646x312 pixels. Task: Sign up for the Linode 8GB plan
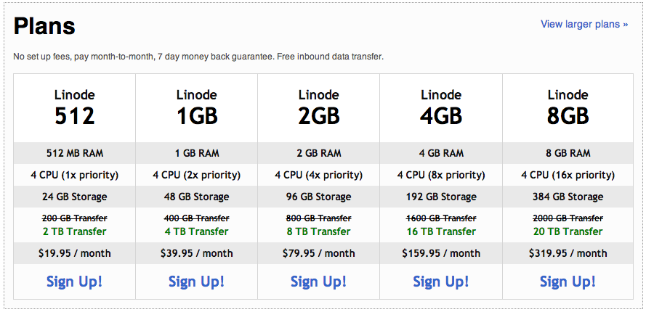(567, 282)
